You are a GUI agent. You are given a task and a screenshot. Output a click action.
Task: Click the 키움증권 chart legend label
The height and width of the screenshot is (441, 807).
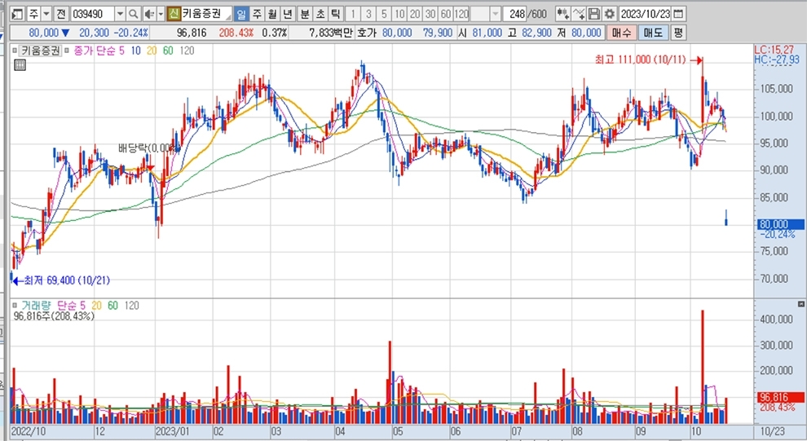pos(41,51)
